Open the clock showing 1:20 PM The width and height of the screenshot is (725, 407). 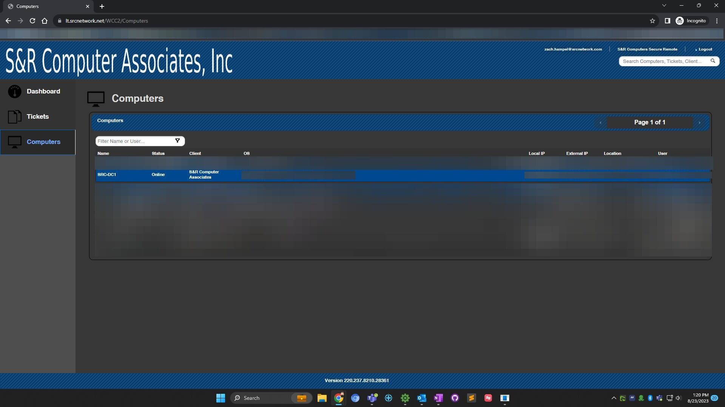point(698,398)
